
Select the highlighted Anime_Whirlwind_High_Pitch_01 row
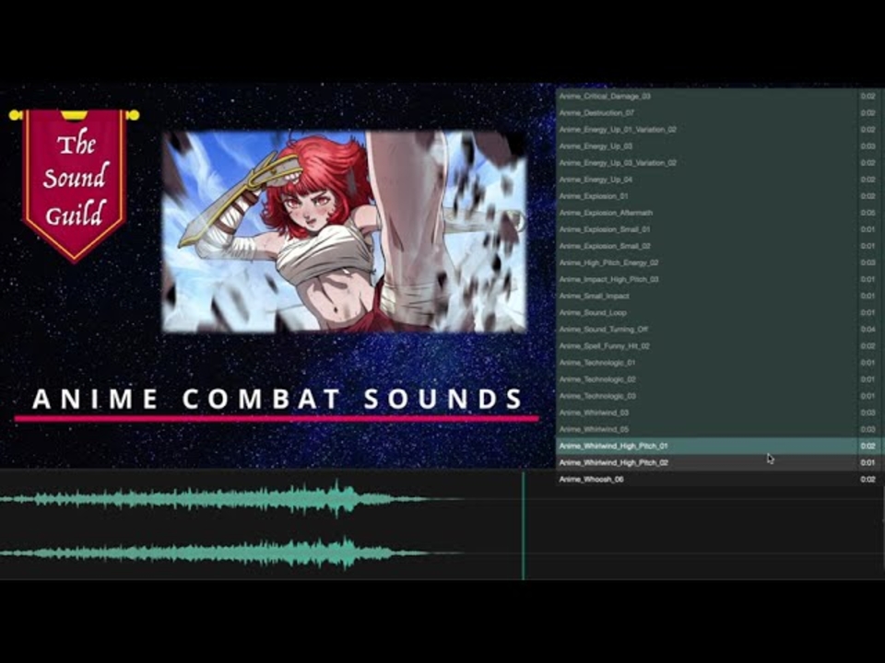645,445
